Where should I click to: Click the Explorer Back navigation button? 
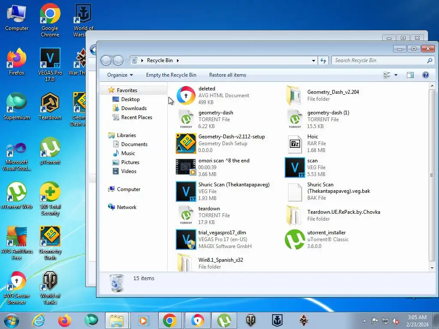[106, 60]
